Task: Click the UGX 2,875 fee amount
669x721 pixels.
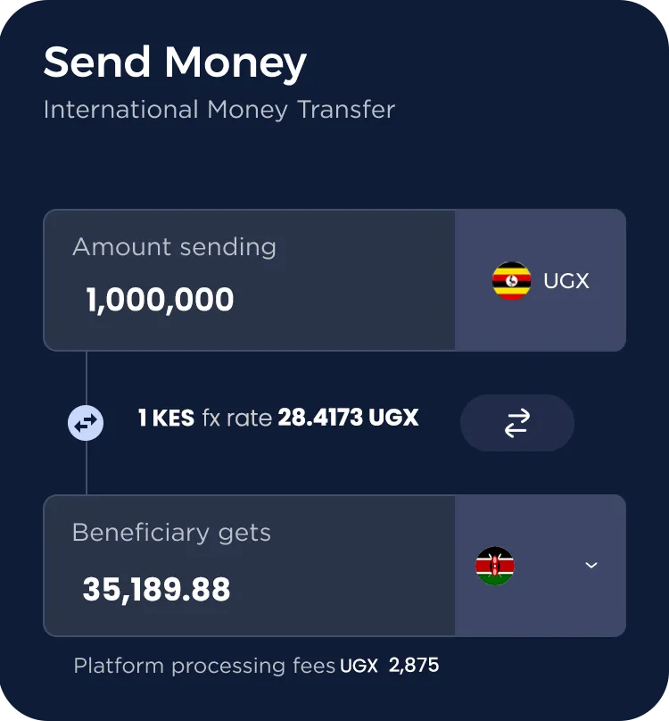Action: 390,666
